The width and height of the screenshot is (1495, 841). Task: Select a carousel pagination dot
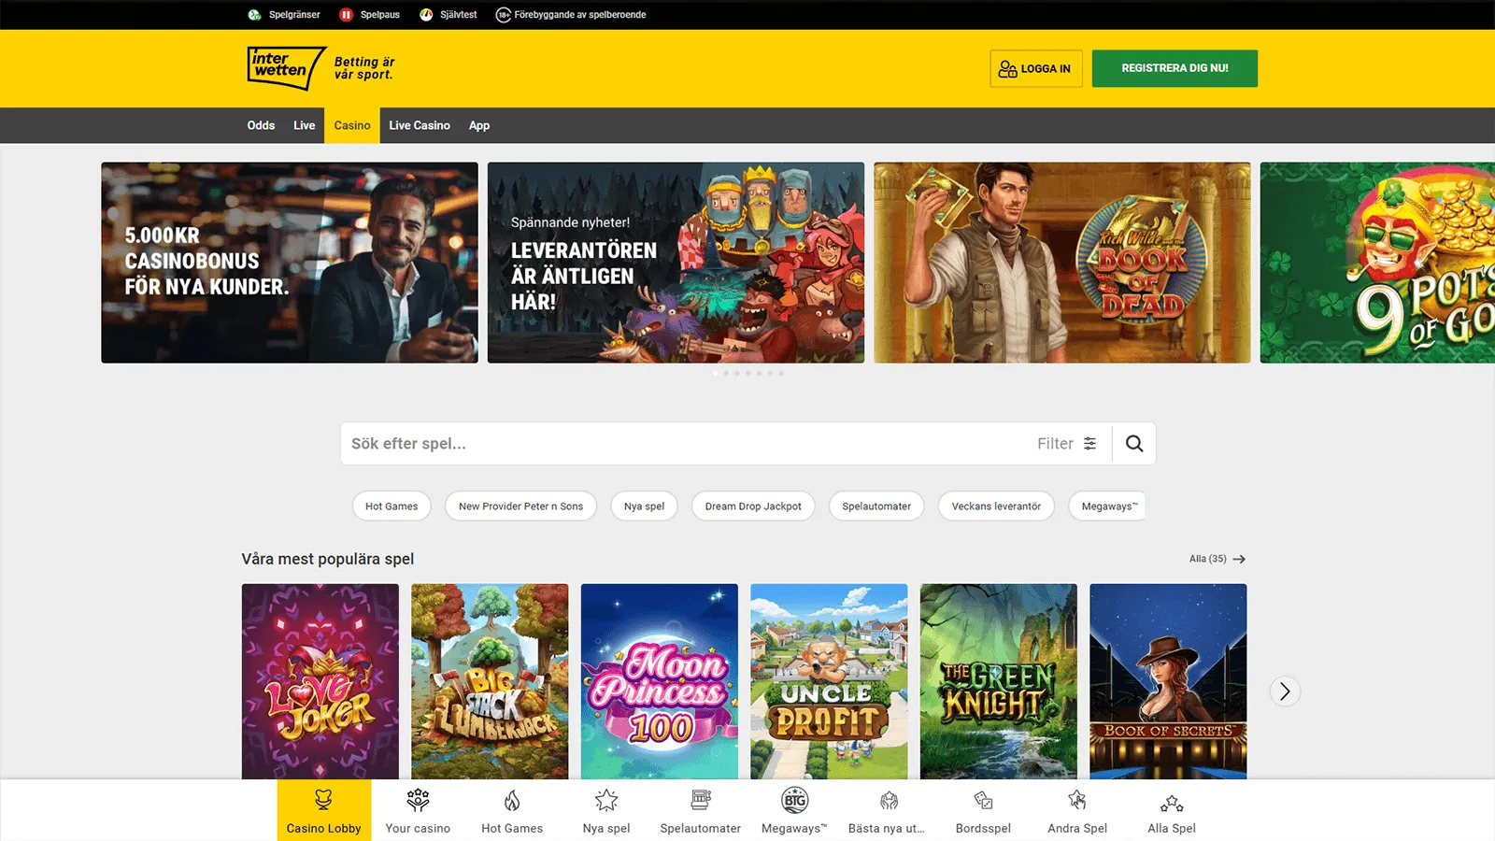[x=716, y=372]
